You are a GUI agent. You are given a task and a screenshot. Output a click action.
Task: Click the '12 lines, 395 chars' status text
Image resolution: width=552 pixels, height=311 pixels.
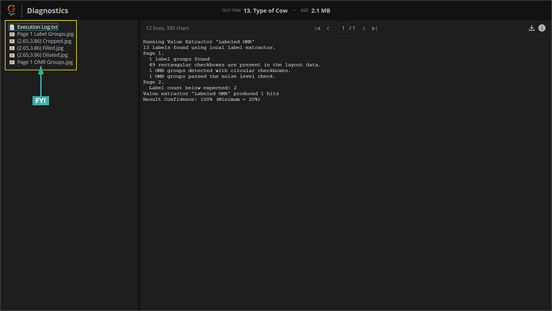[x=167, y=28]
